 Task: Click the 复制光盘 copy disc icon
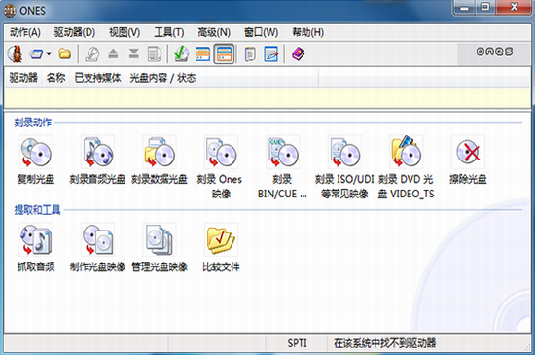(x=36, y=152)
